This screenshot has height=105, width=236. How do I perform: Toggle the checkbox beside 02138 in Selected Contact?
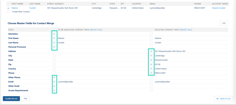[x=151, y=64]
